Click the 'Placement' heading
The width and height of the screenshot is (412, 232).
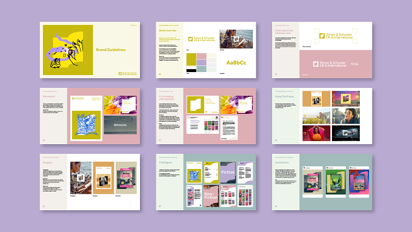[x=49, y=96]
